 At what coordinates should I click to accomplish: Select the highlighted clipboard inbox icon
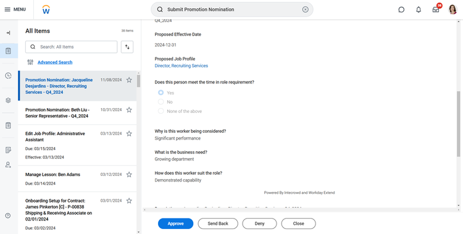click(x=8, y=51)
